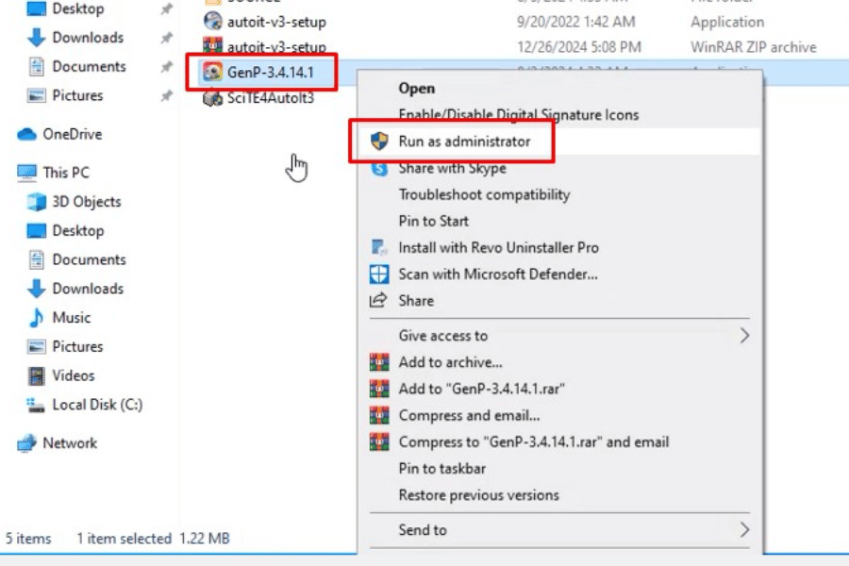Expand the Give access to submenu arrow
The width and height of the screenshot is (849, 566).
(x=744, y=336)
